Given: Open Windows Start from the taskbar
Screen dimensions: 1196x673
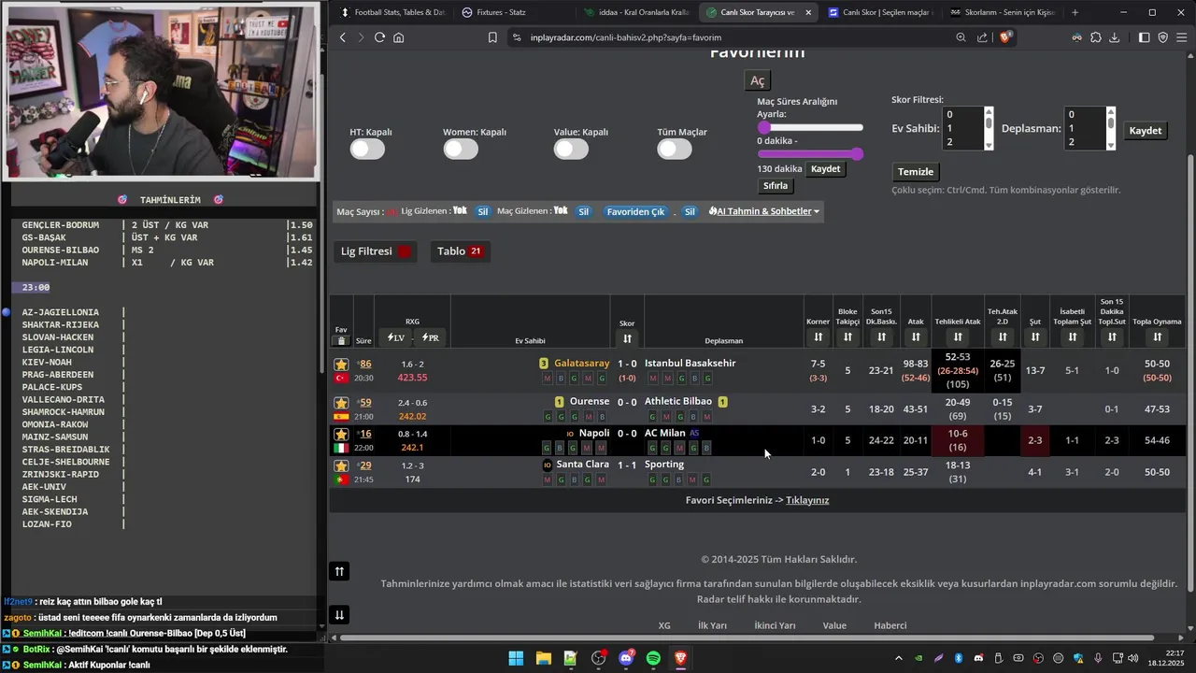Looking at the screenshot, I should 516,659.
